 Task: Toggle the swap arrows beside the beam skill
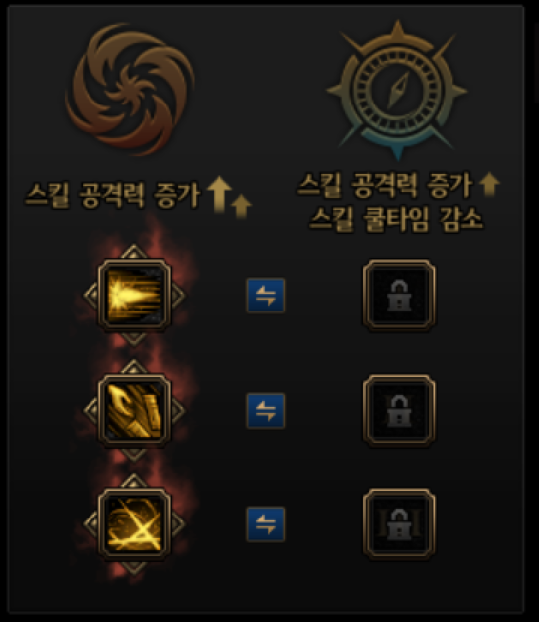pos(266,296)
